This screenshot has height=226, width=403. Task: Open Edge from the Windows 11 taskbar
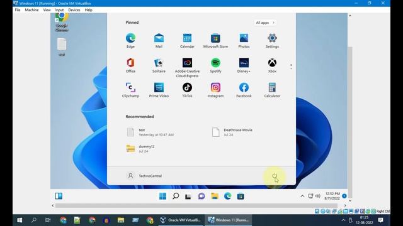(227, 196)
